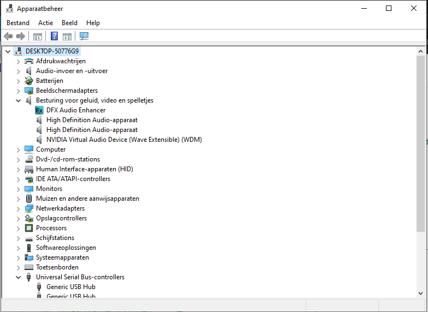Click the battery icon beside Batterijen

click(28, 81)
